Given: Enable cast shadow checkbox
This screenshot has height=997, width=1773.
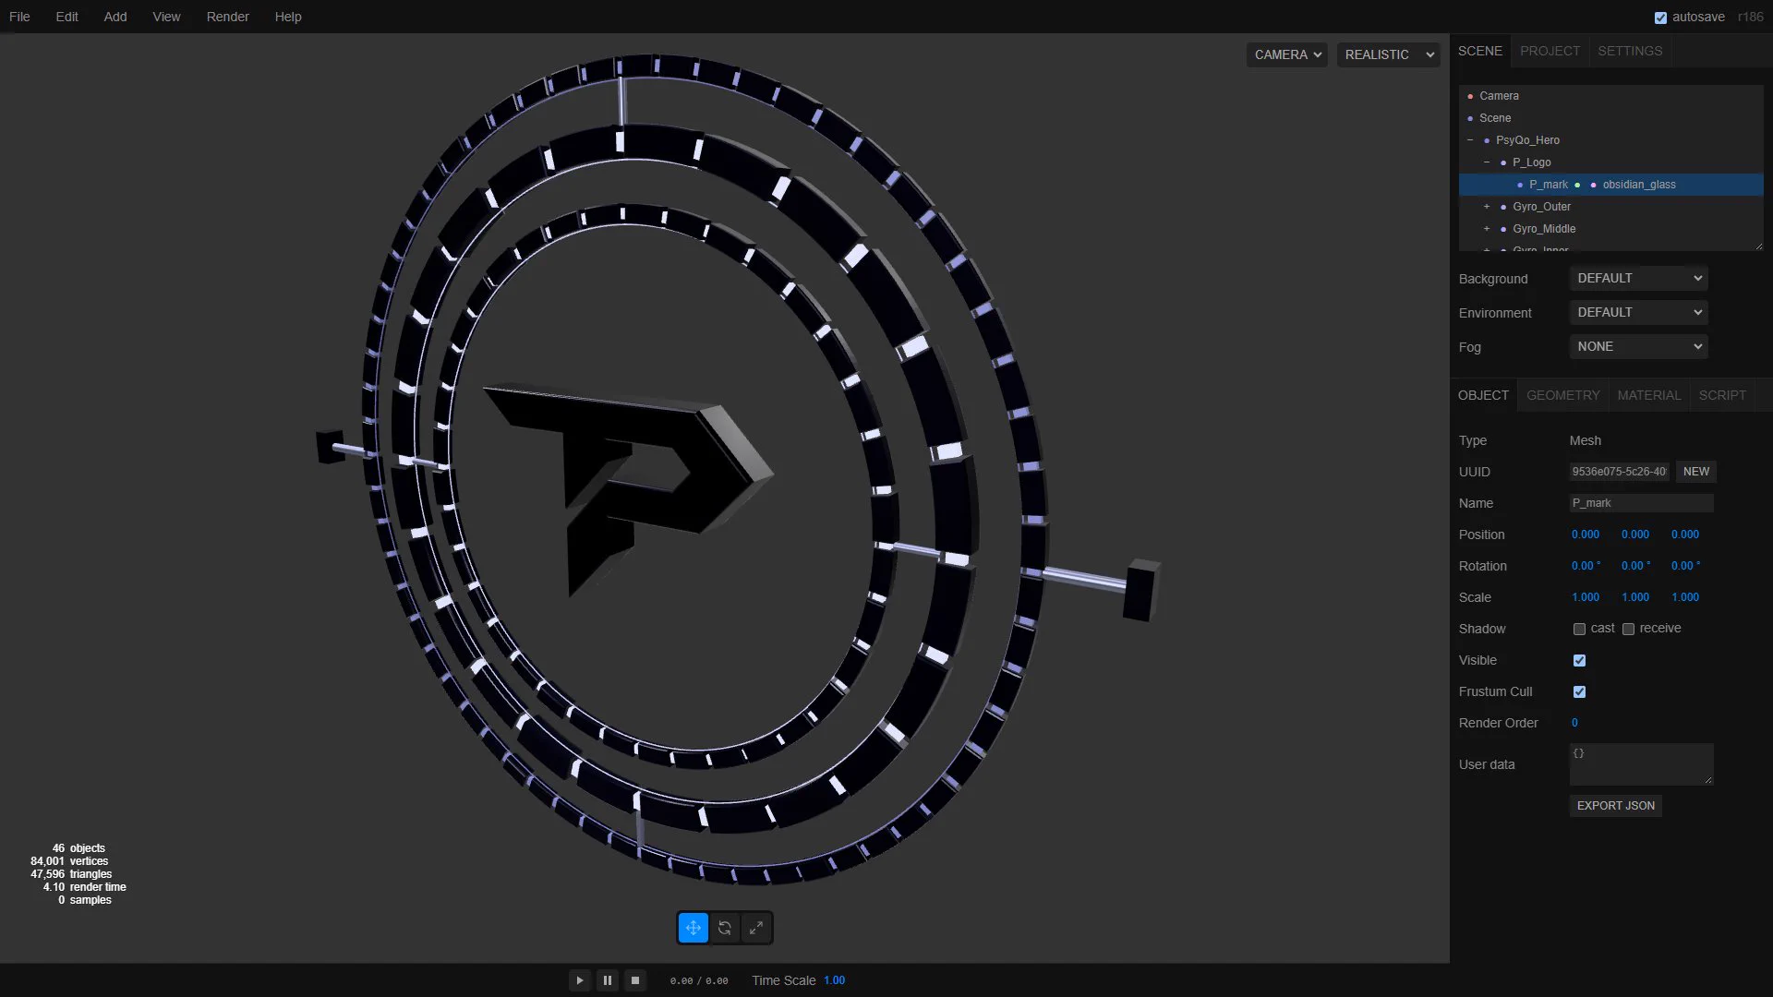Looking at the screenshot, I should 1579,629.
